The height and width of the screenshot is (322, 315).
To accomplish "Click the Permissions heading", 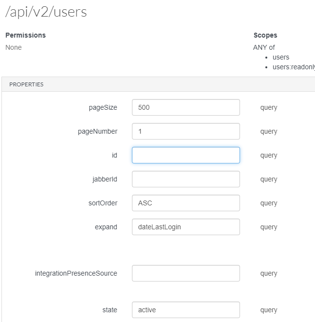I will pyautogui.click(x=25, y=35).
